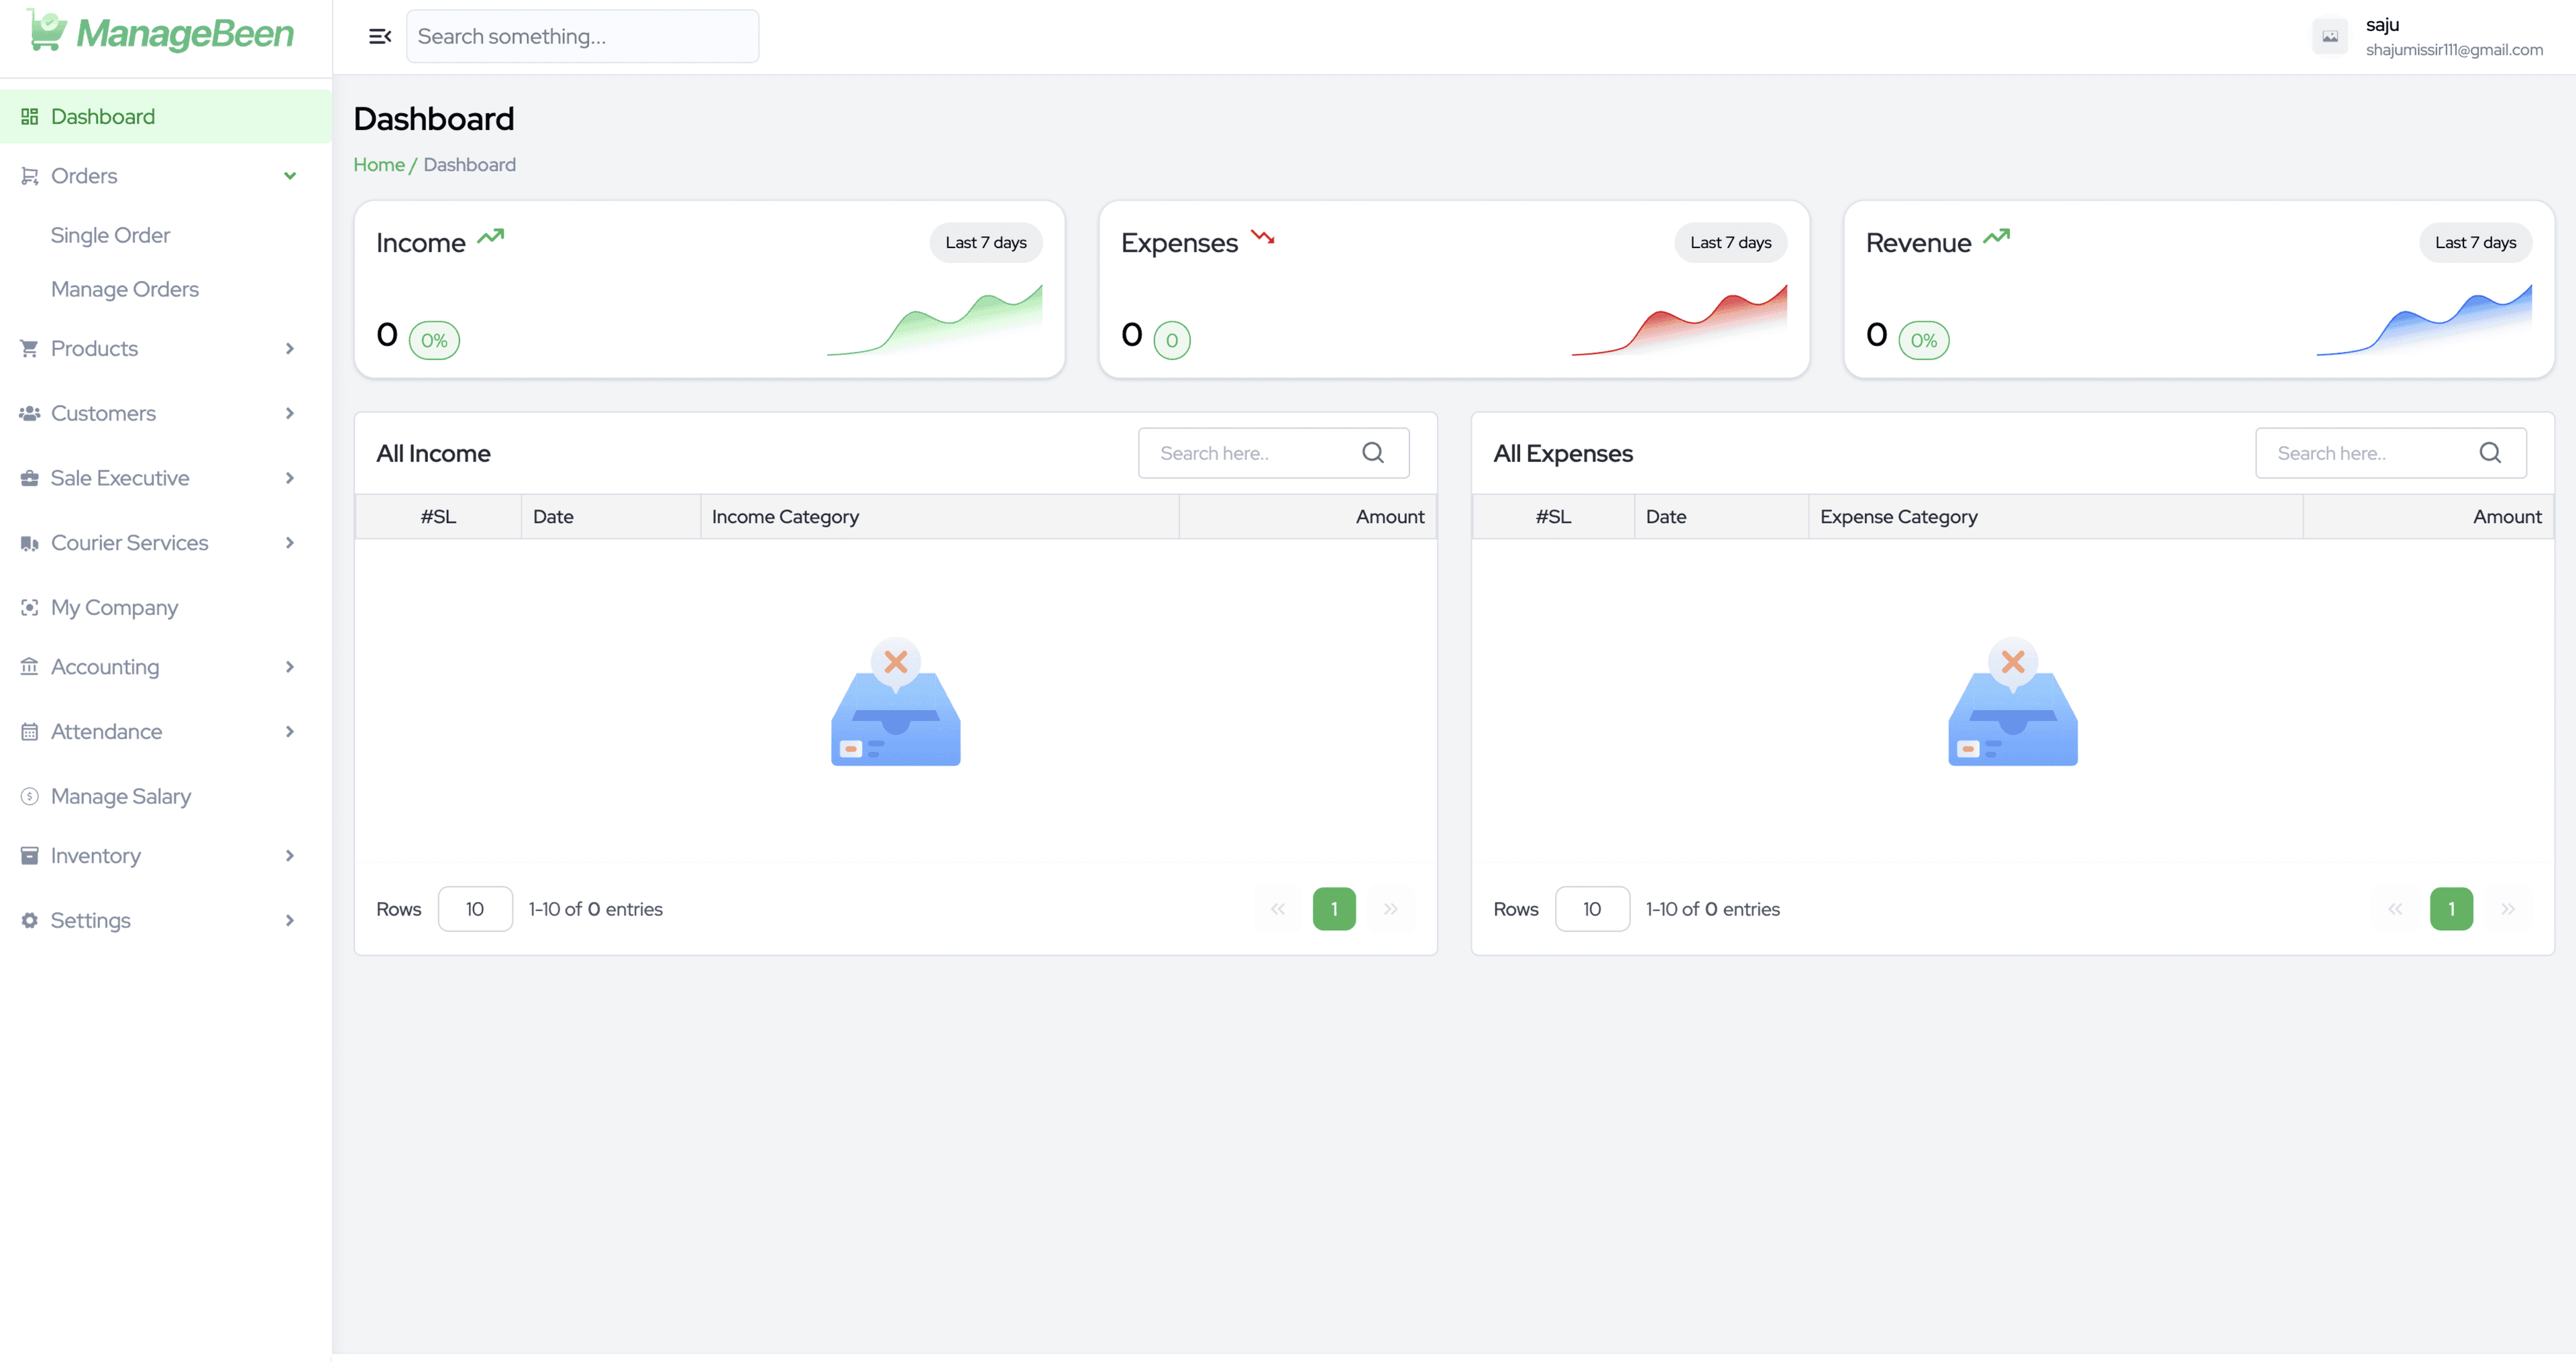Click the Home breadcrumb link
The image size is (2576, 1362).
(x=378, y=164)
